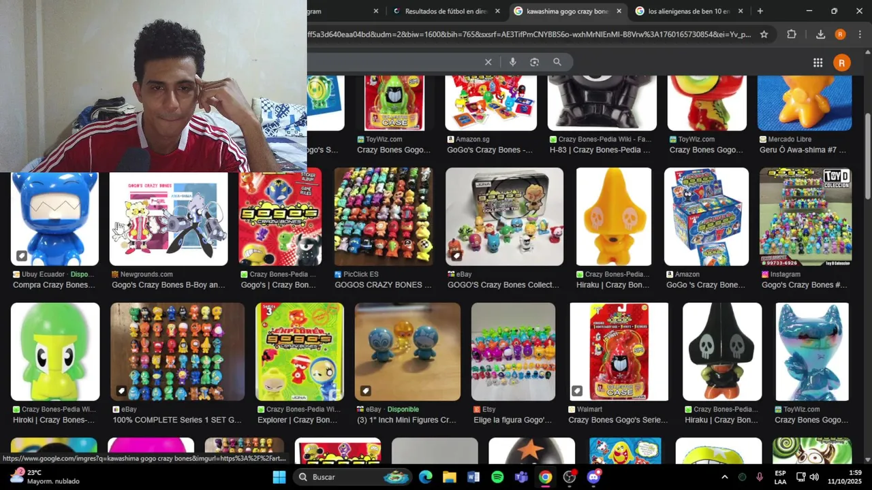872x490 pixels.
Task: Close the Resultados de fútbol tab
Action: click(497, 11)
